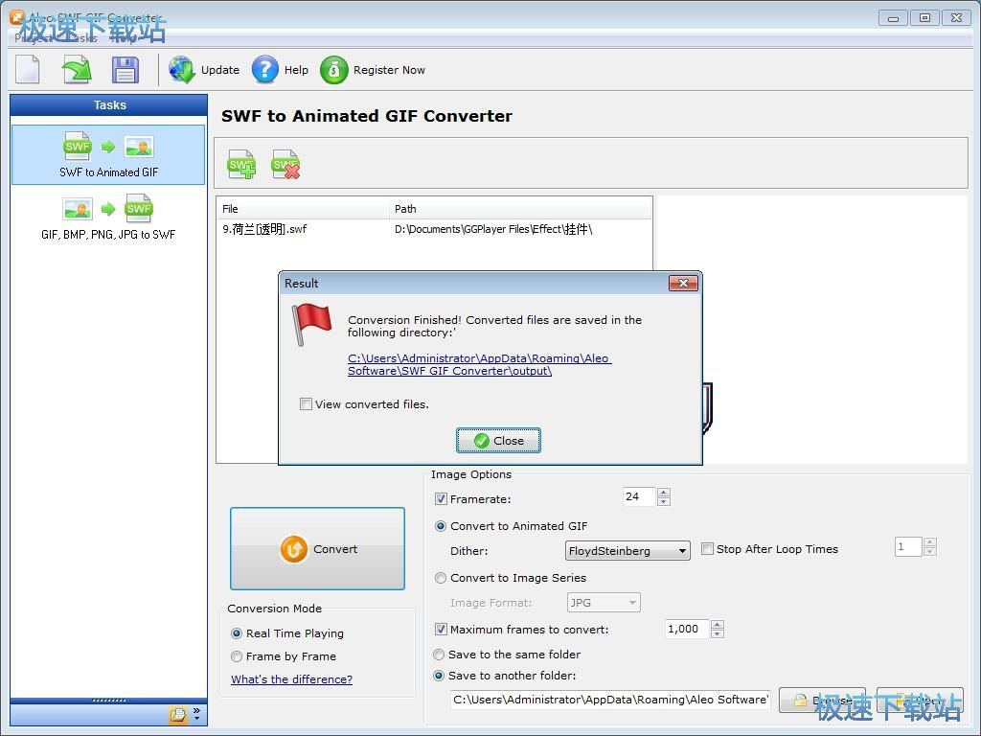Select Save to the same folder

[439, 655]
